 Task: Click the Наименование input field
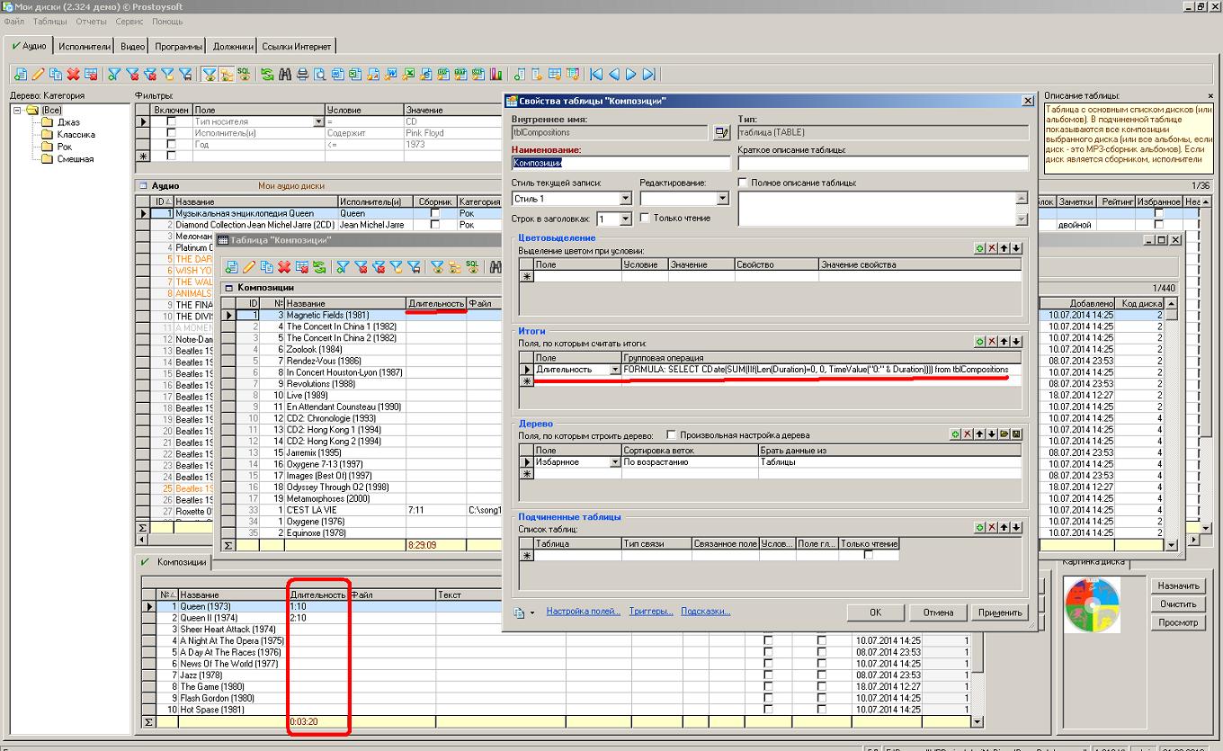click(620, 163)
